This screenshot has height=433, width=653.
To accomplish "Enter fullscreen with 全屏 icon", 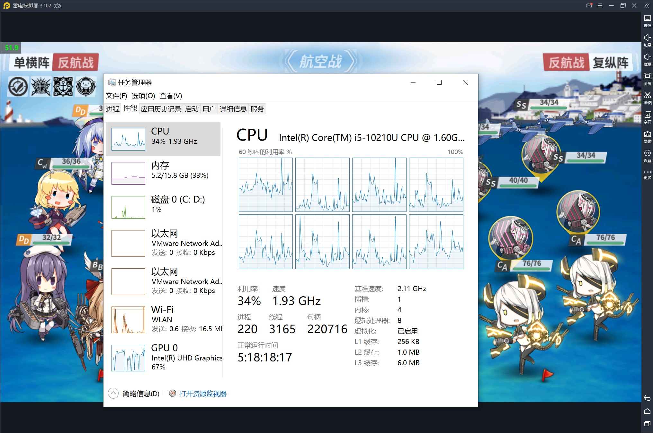I will pyautogui.click(x=647, y=79).
